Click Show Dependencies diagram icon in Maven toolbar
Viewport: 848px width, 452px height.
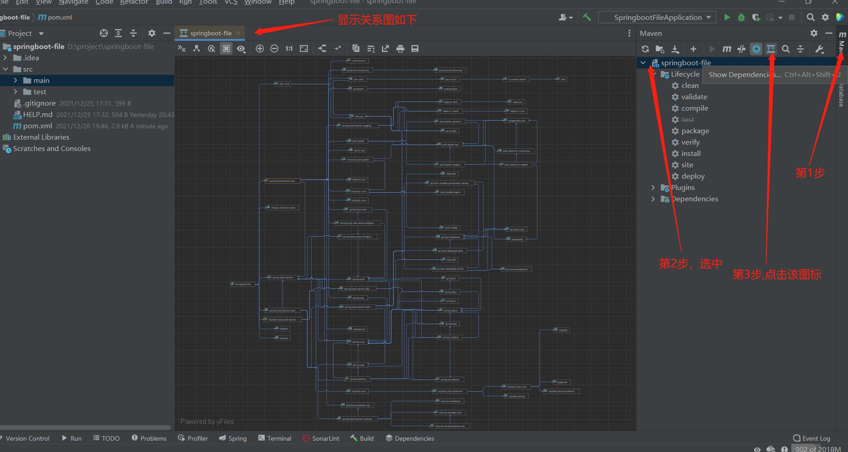[771, 49]
